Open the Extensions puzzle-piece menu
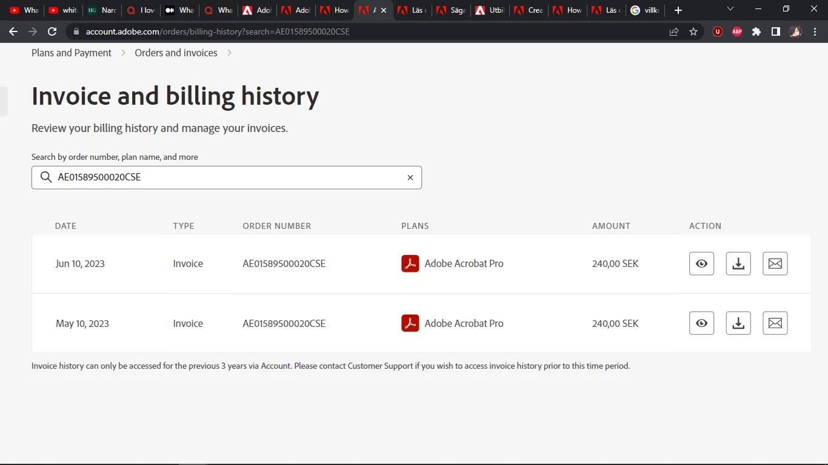828x465 pixels. click(x=756, y=31)
